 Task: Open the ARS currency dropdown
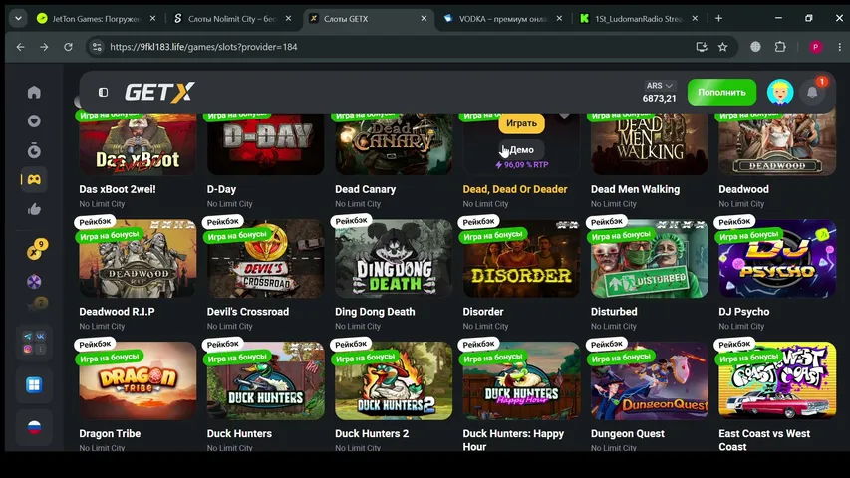pos(660,86)
